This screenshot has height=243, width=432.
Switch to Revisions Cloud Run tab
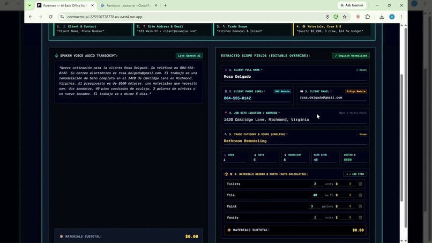tap(129, 5)
